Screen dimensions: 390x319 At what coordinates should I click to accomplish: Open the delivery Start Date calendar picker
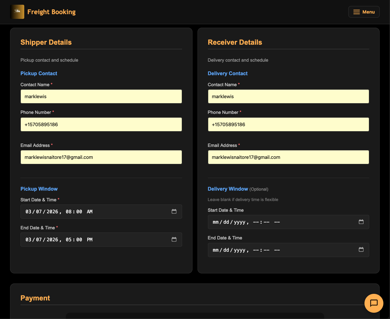361,222
